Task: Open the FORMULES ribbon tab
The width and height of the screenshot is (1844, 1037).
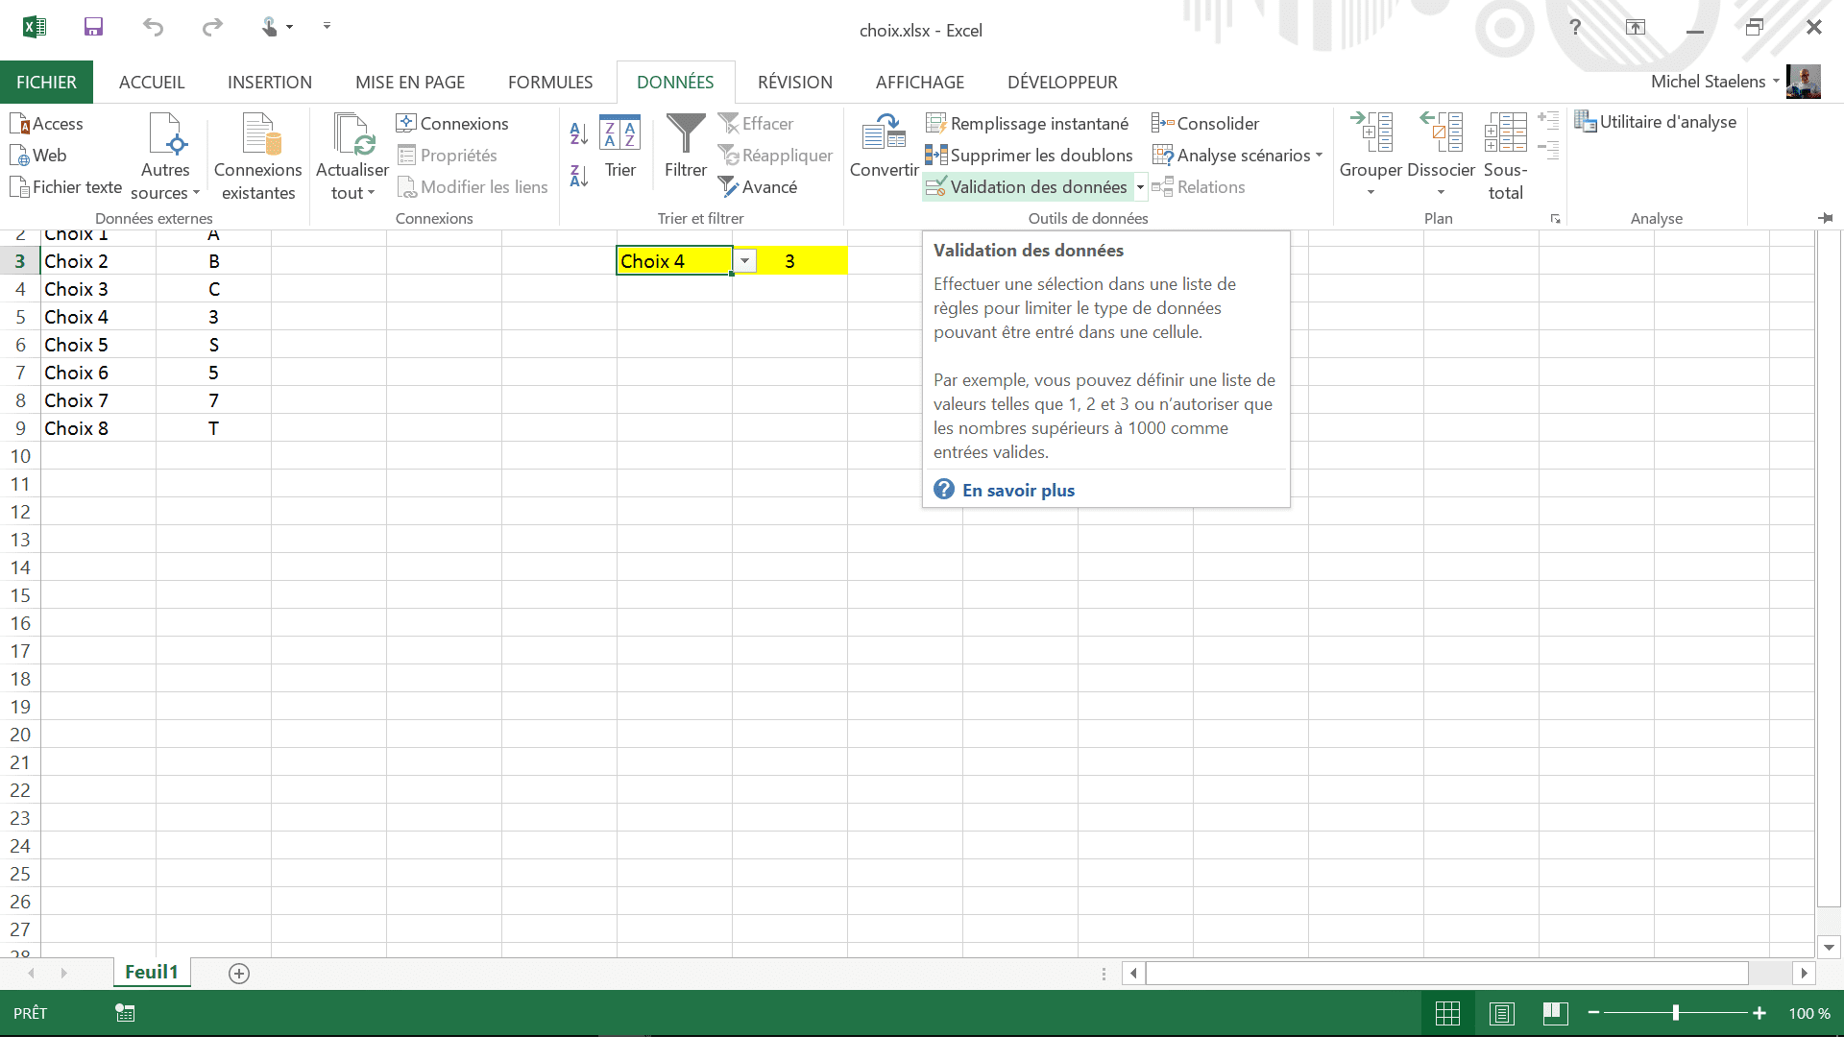Action: pos(550,83)
